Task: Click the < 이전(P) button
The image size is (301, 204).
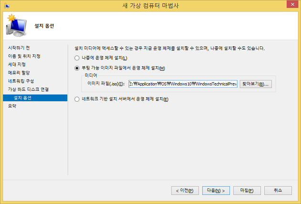Action: click(185, 191)
